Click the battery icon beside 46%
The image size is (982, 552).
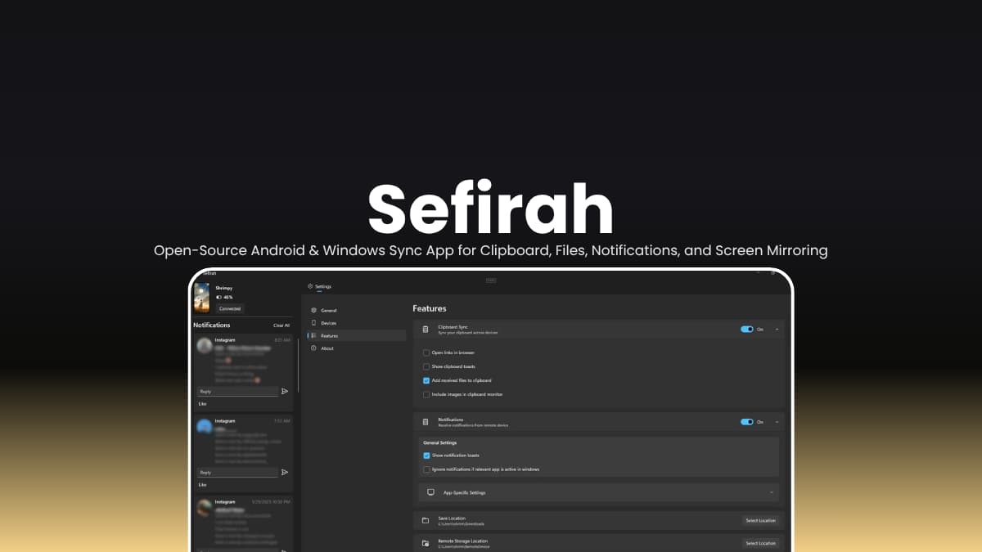coord(218,297)
